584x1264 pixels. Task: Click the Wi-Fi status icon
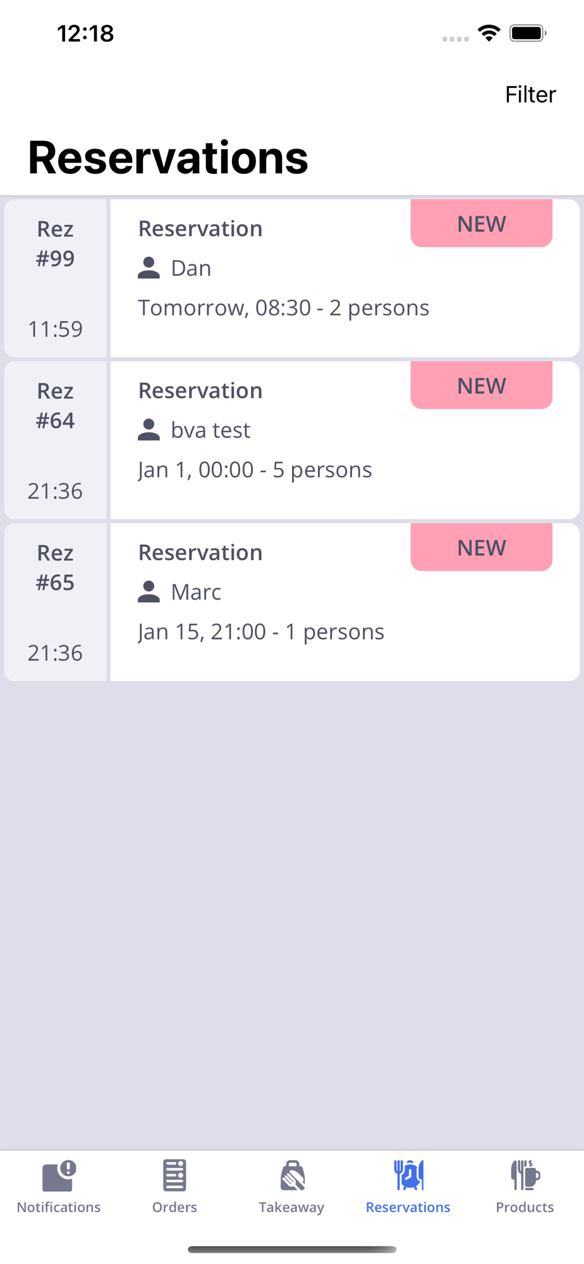pos(489,33)
